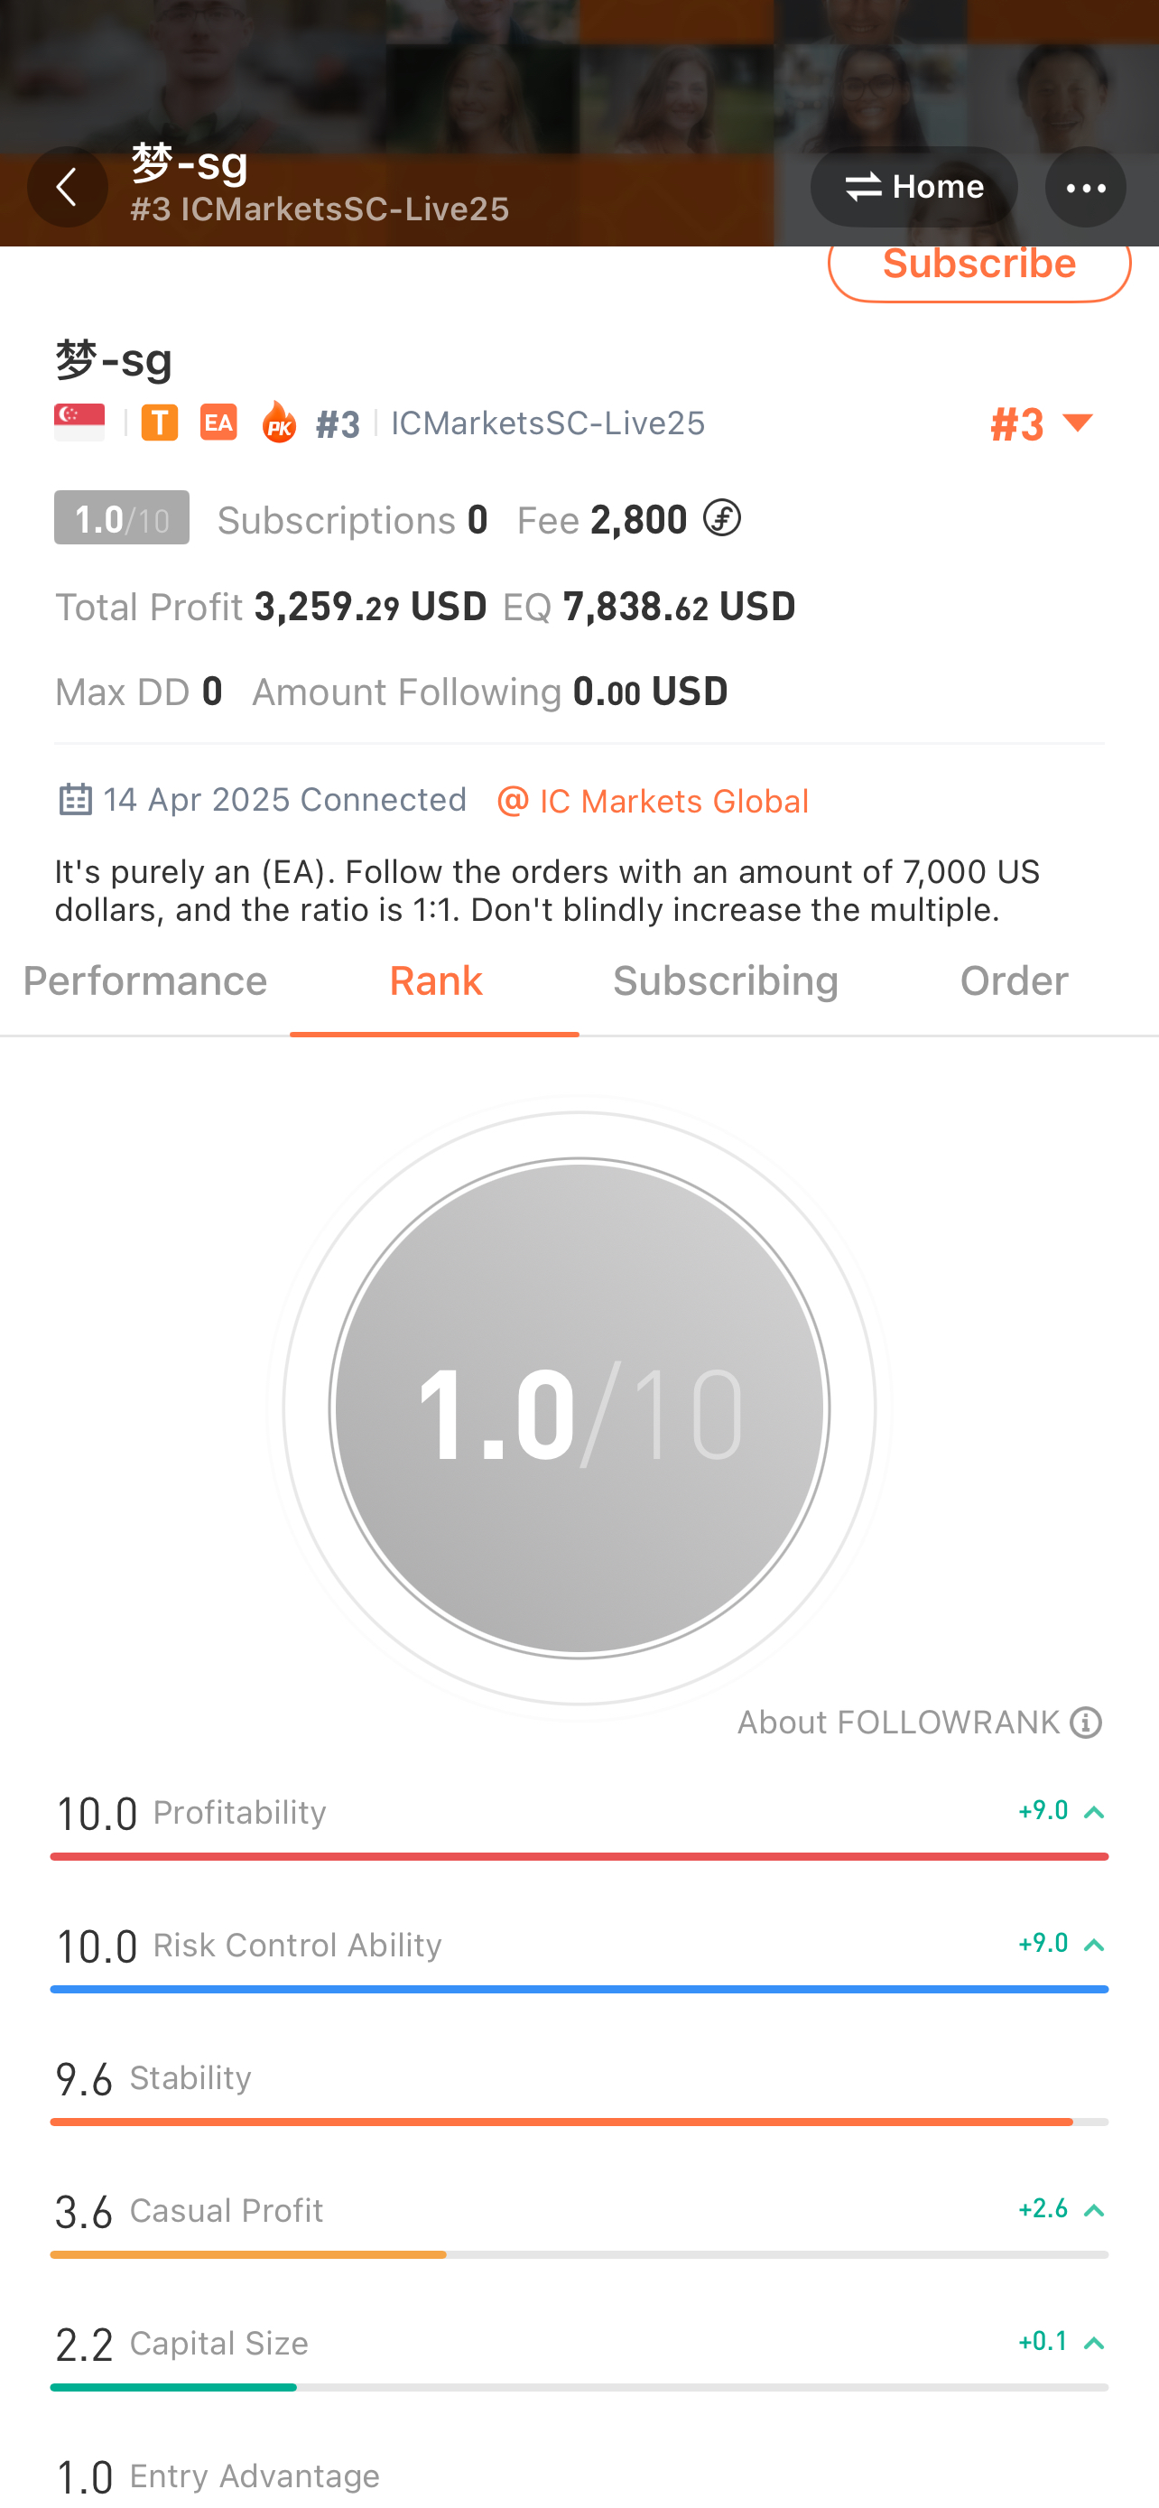Switch to the Subscribing tab
The height and width of the screenshot is (2508, 1159).
tap(725, 981)
